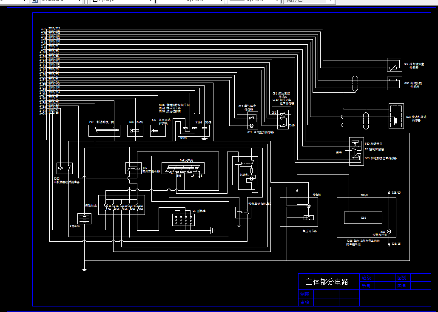The image size is (438, 312).
Task: Select the G71 进气压力传感器 label
Action: pos(261,132)
